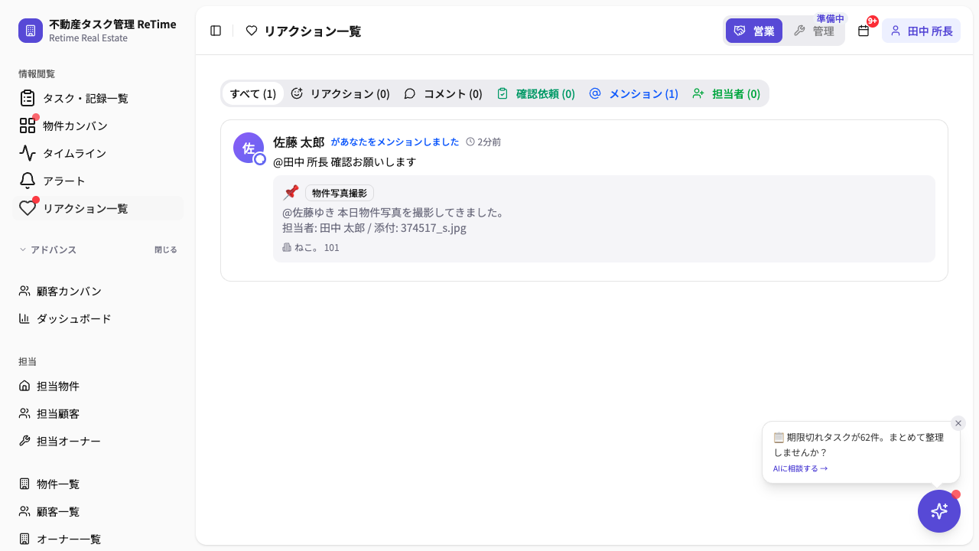
Task: Click 閉じる next to アドバンス
Action: [165, 249]
